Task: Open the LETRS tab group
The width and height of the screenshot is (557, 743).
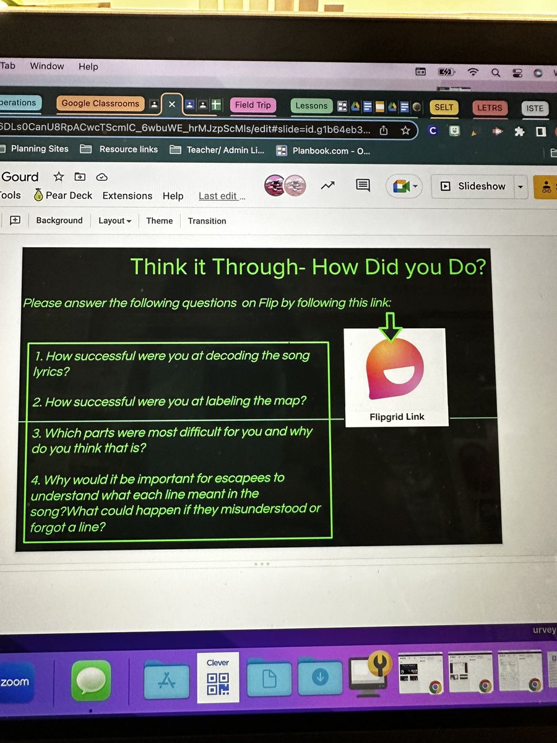Action: pos(490,108)
